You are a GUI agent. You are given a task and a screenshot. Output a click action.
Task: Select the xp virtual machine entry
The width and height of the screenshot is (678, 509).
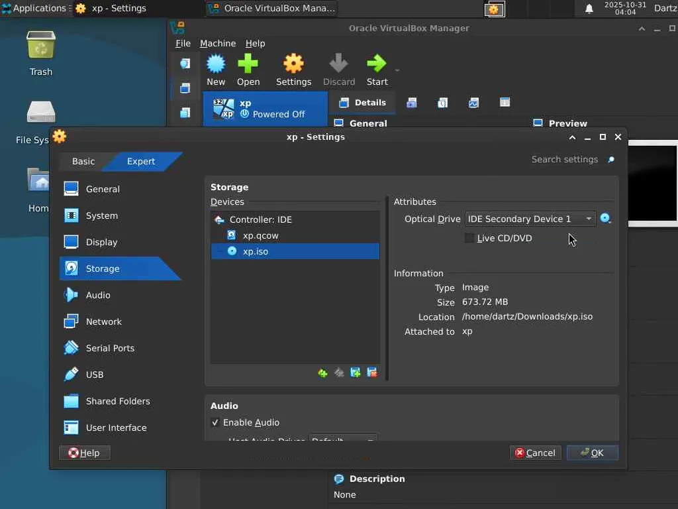pyautogui.click(x=266, y=109)
